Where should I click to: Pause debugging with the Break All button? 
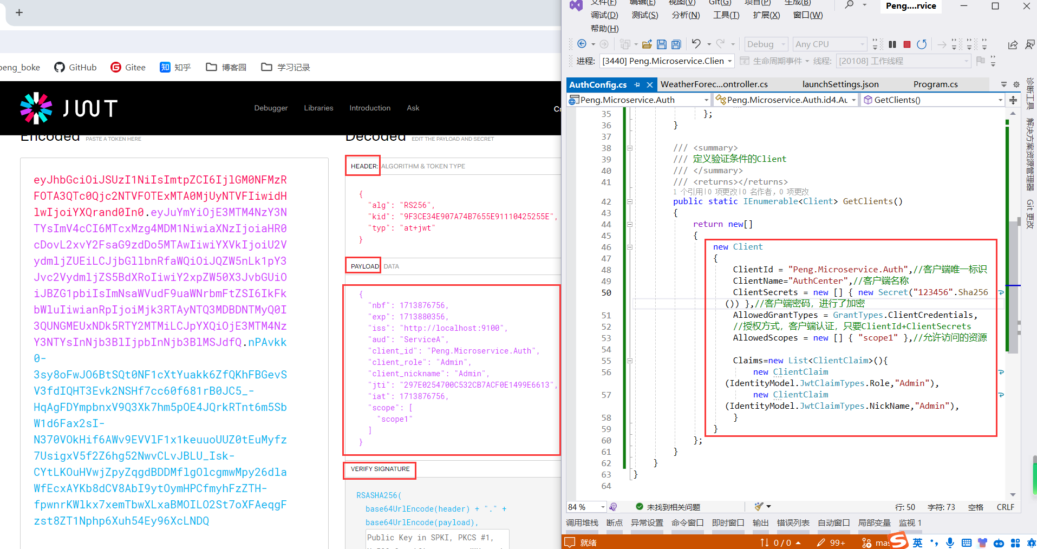coord(892,44)
